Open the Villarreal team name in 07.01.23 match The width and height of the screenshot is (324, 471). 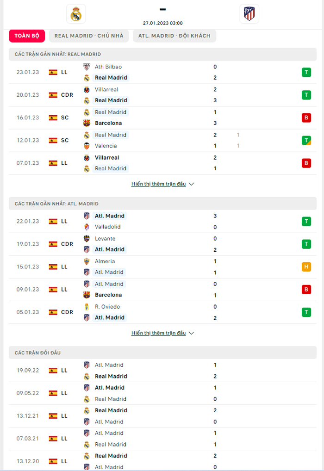pos(107,157)
